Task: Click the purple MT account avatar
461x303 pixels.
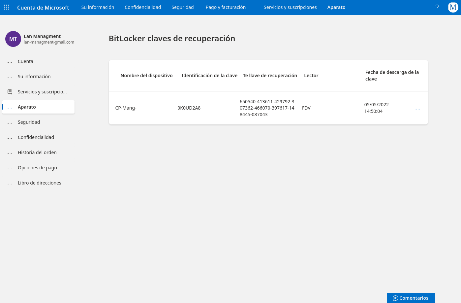Action: tap(13, 39)
